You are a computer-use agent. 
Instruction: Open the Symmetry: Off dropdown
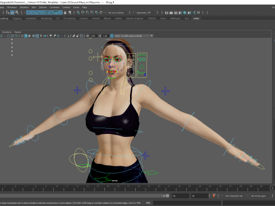pos(146,13)
